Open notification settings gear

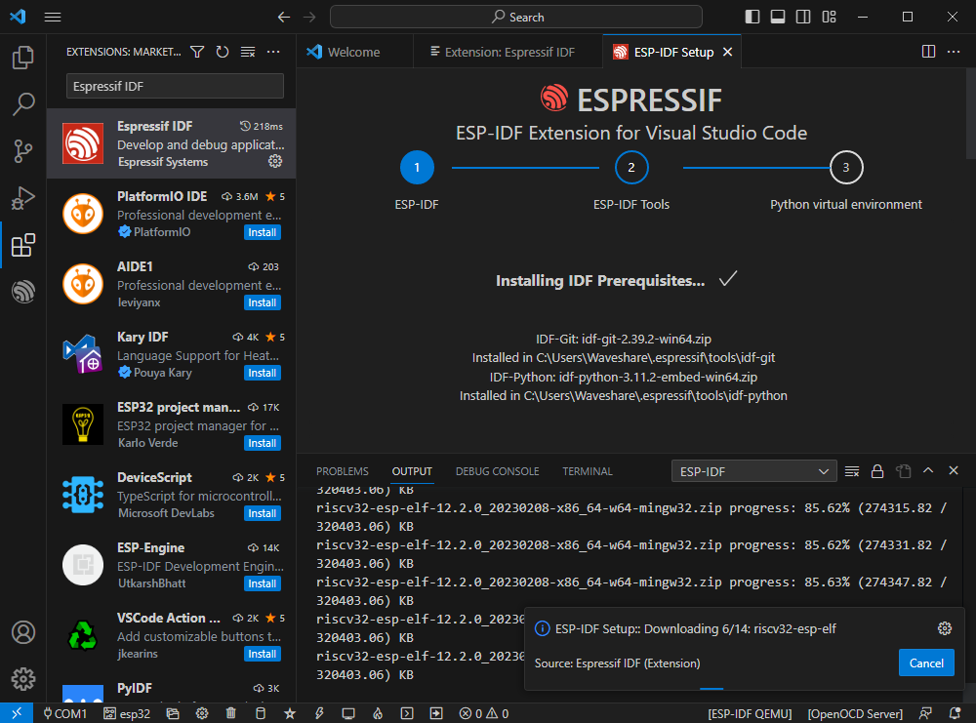click(x=944, y=628)
